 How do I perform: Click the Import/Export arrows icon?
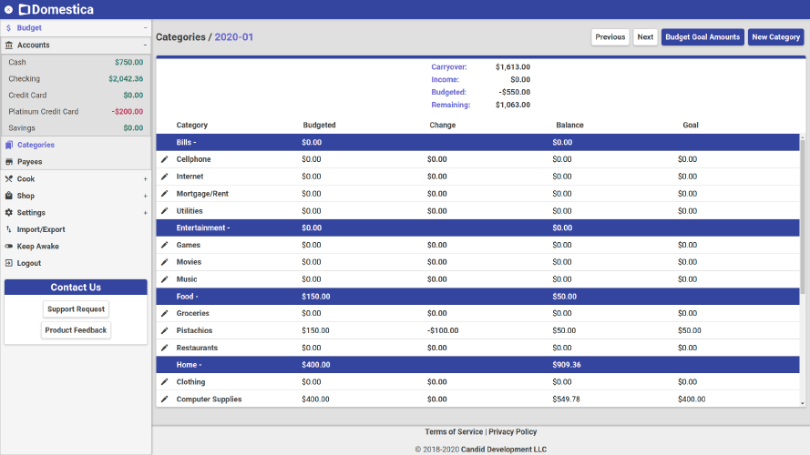tap(9, 229)
